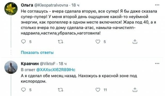This screenshot has height=96, width=165.
Task: Share Ольга's tweet via upload icon
Action: pyautogui.click(x=135, y=42)
